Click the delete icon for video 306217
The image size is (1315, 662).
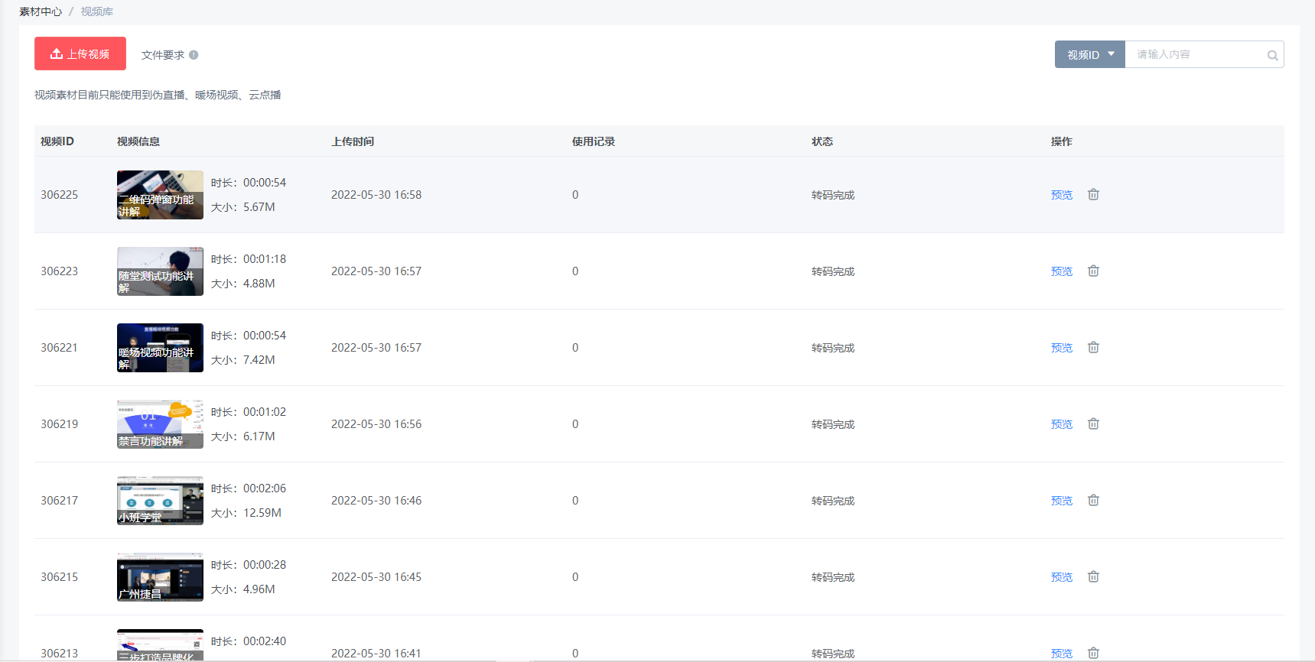tap(1093, 501)
